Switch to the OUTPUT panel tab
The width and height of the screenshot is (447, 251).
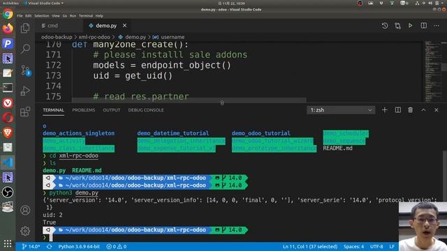112,110
